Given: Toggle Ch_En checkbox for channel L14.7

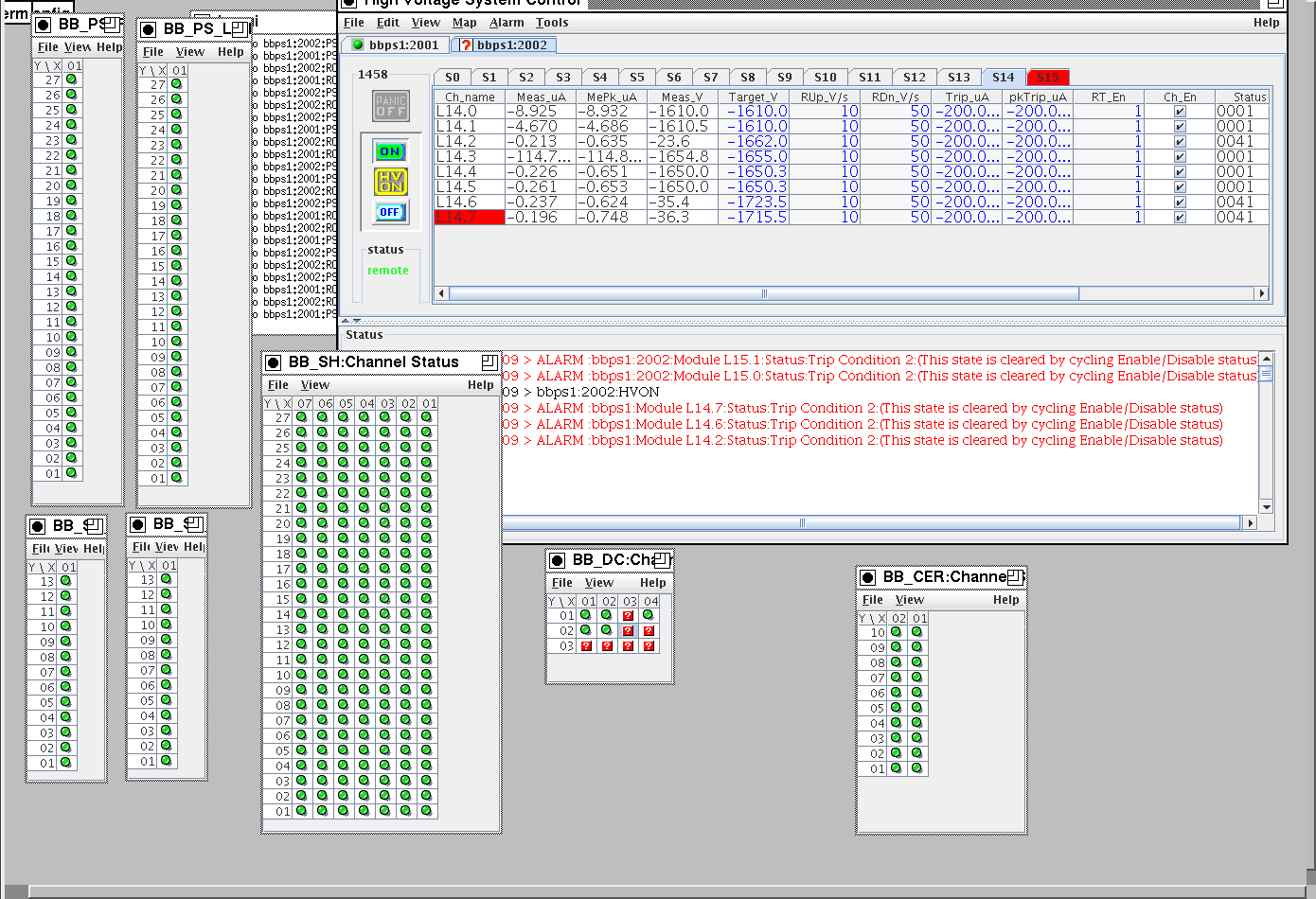Looking at the screenshot, I should pos(1180,217).
